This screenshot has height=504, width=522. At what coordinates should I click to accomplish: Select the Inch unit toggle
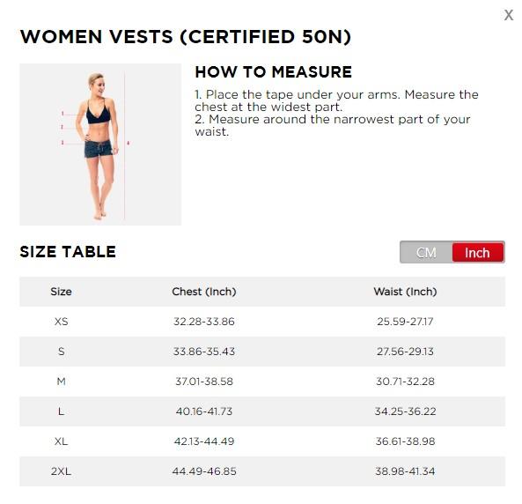point(477,252)
